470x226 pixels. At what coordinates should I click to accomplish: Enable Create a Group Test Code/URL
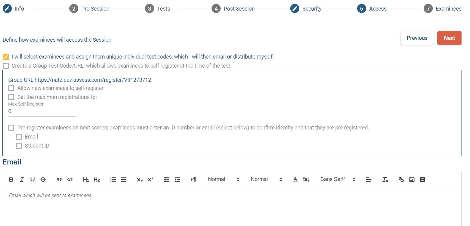tap(6, 66)
